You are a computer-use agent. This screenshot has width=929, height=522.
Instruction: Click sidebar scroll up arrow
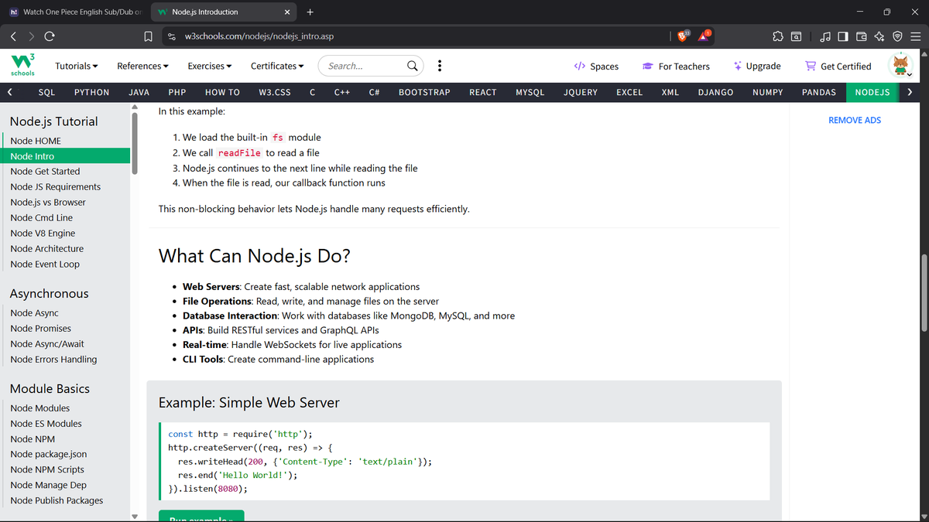coord(136,109)
